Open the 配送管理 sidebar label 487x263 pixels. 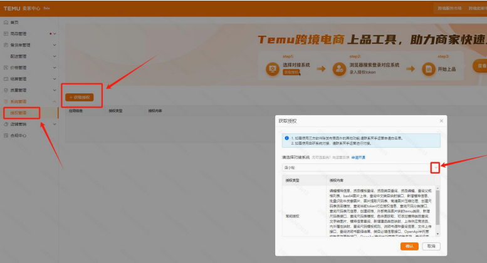(18, 56)
